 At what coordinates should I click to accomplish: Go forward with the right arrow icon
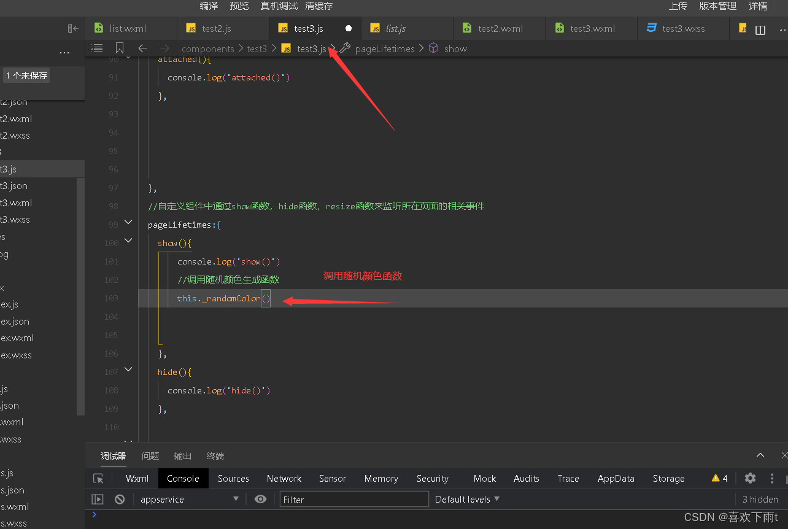point(164,48)
